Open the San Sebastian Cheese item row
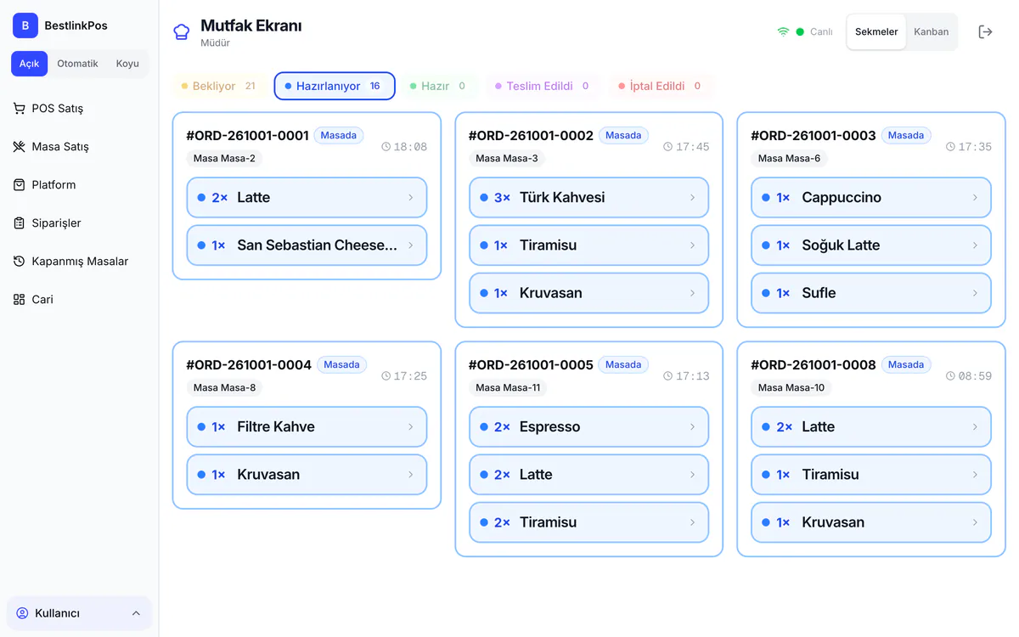This screenshot has width=1019, height=637. tap(307, 245)
